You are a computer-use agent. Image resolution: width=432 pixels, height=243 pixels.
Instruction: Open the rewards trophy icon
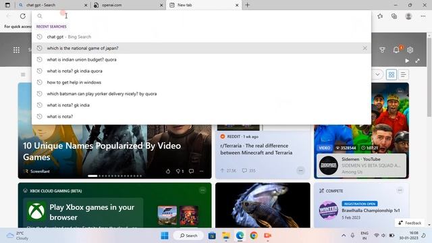point(382,50)
